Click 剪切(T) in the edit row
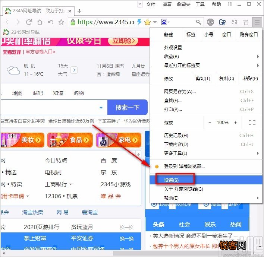Image resolution: width=264 pixels, height=257 pixels. [203, 79]
